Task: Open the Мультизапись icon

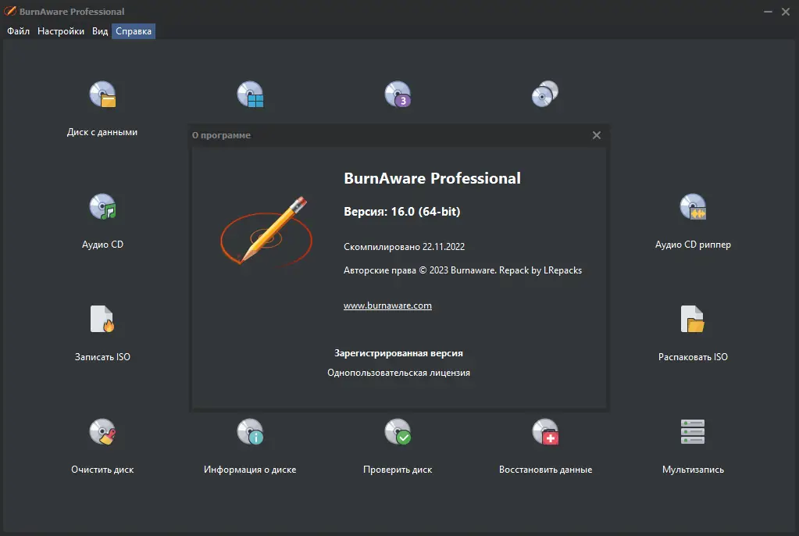Action: (693, 431)
